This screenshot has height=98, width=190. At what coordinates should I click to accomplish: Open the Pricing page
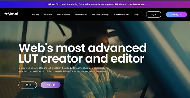[x=35, y=14]
